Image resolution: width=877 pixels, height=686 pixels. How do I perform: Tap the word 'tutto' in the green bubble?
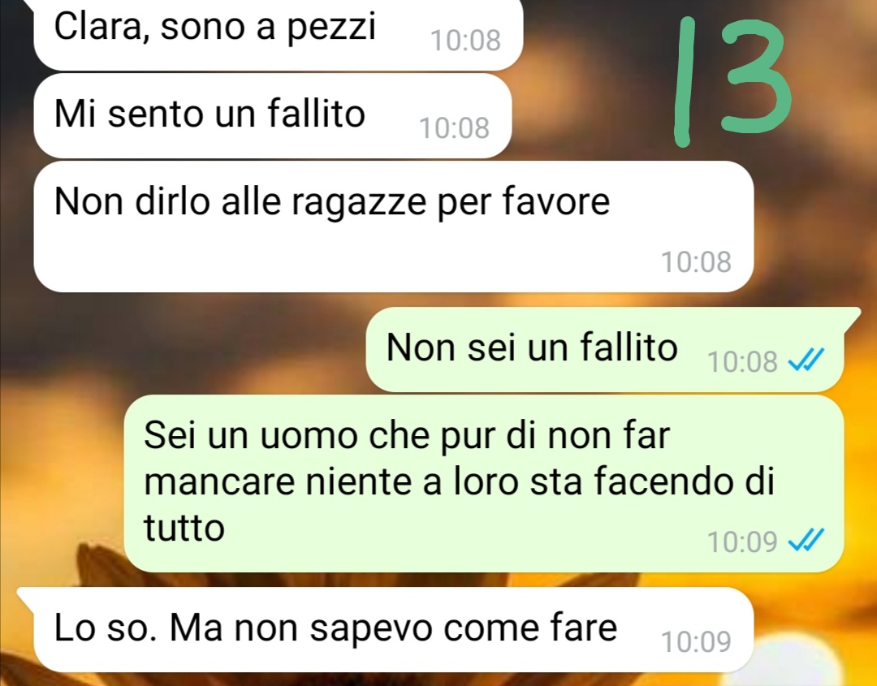[184, 528]
